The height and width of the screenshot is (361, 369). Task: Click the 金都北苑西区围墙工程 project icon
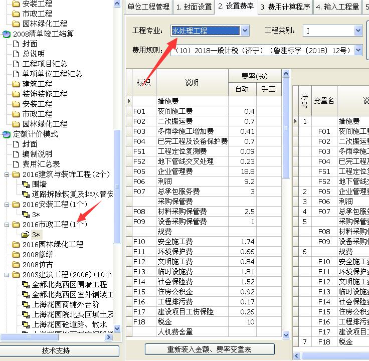pos(26,284)
